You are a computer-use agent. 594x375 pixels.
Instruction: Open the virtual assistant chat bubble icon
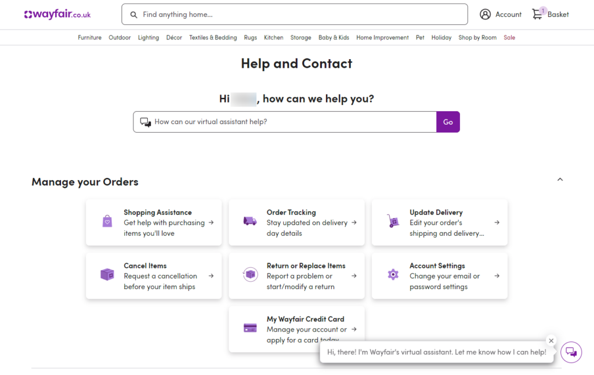click(x=571, y=352)
